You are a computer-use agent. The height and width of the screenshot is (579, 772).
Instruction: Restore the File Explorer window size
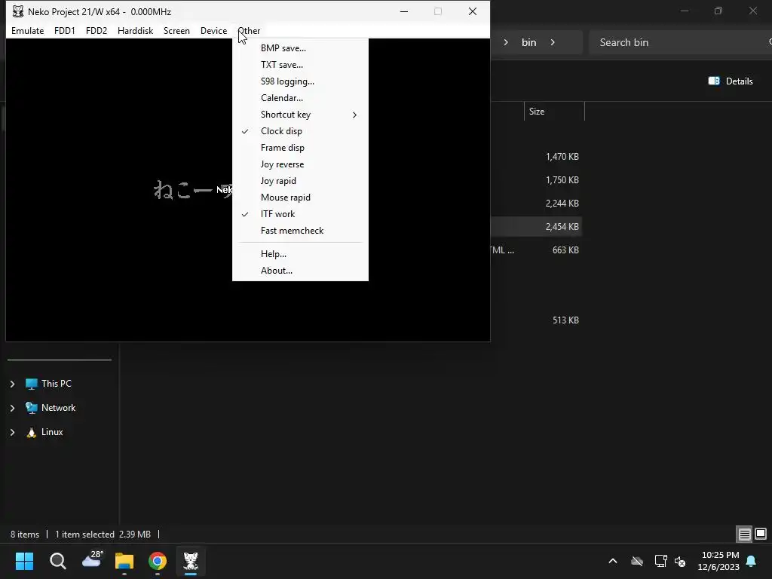point(718,11)
